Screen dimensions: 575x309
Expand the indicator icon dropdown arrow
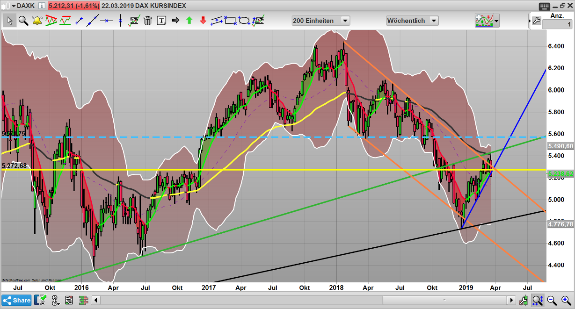pyautogui.click(x=496, y=21)
